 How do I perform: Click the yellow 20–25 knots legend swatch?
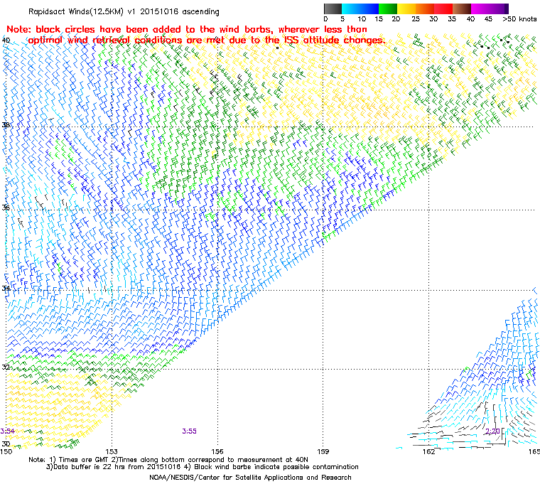coord(406,9)
